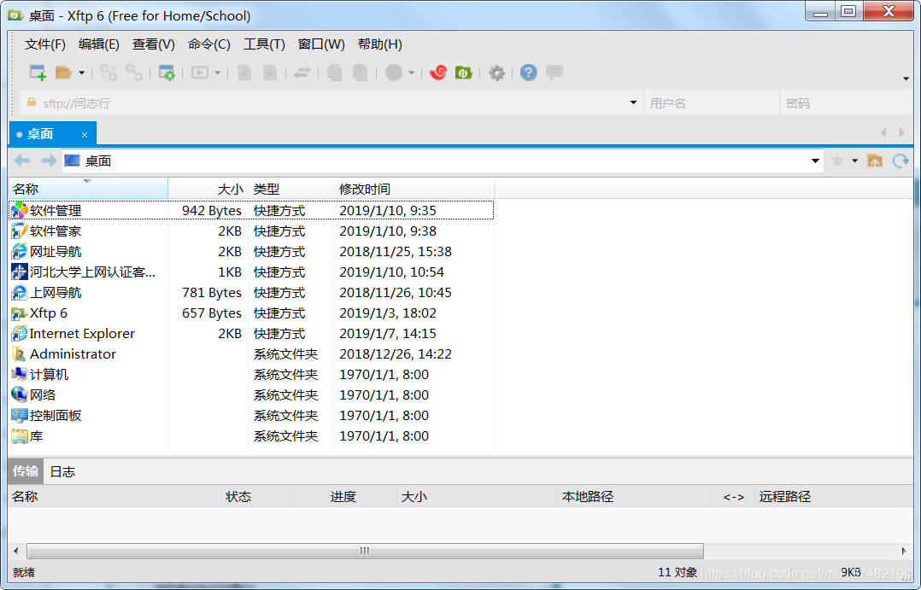Image resolution: width=921 pixels, height=590 pixels.
Task: Click the greyed-out Disconnect link icon
Action: point(134,73)
